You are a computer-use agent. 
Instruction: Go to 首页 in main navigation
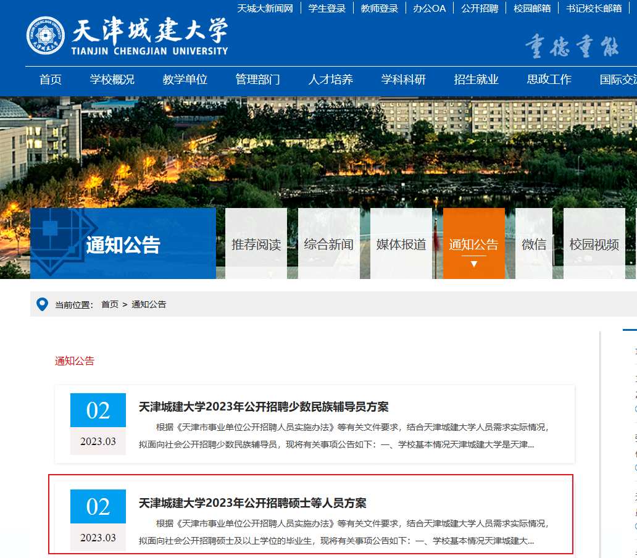51,79
